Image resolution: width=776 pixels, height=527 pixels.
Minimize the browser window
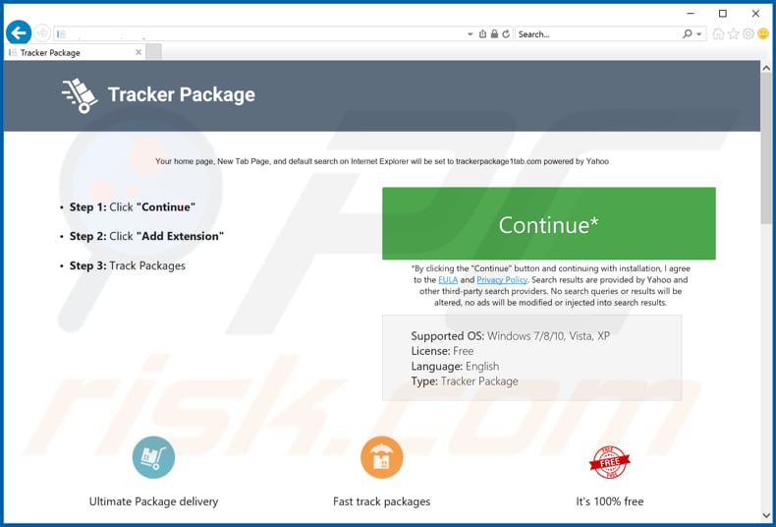click(691, 14)
